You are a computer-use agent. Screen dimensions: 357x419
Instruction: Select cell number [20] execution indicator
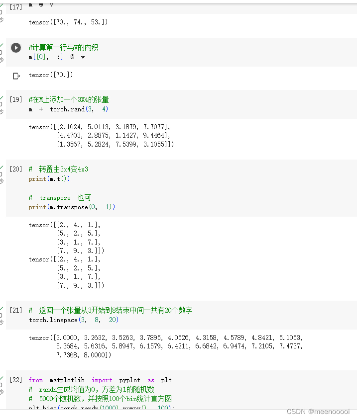point(16,169)
